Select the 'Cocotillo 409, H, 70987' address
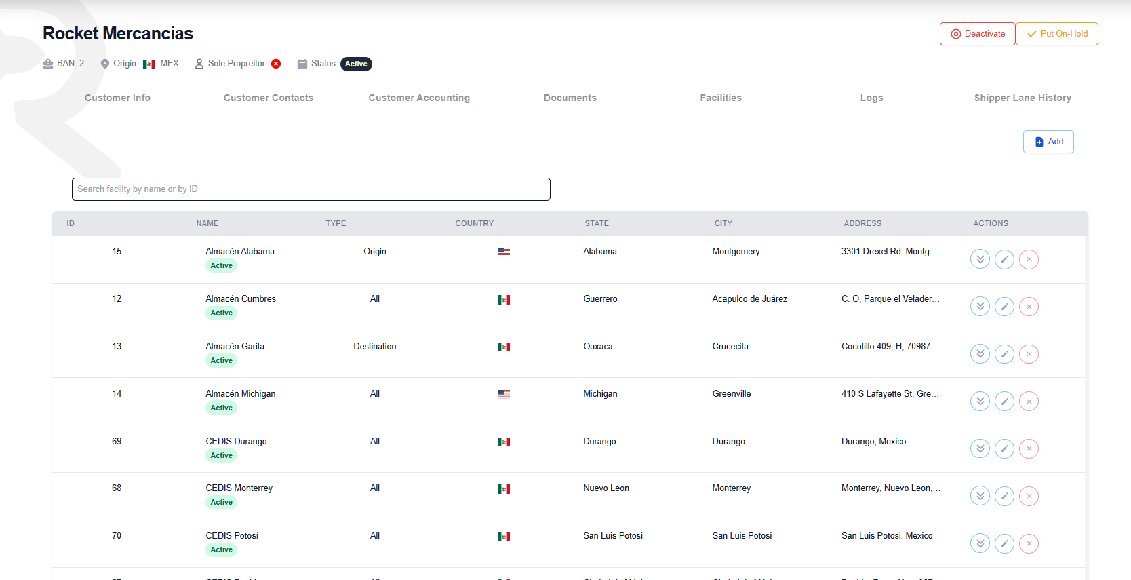 point(891,347)
